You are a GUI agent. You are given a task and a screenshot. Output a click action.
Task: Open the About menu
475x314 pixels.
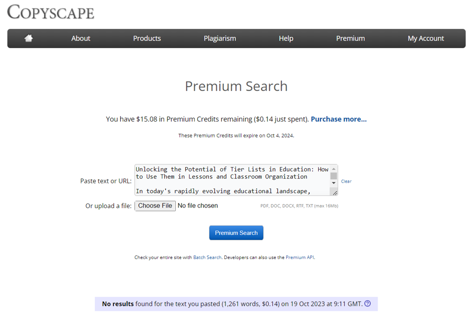pyautogui.click(x=80, y=38)
